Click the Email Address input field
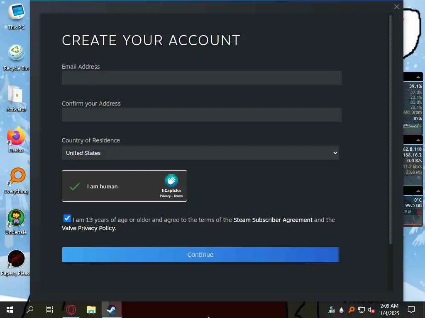The width and height of the screenshot is (425, 318). (201, 78)
